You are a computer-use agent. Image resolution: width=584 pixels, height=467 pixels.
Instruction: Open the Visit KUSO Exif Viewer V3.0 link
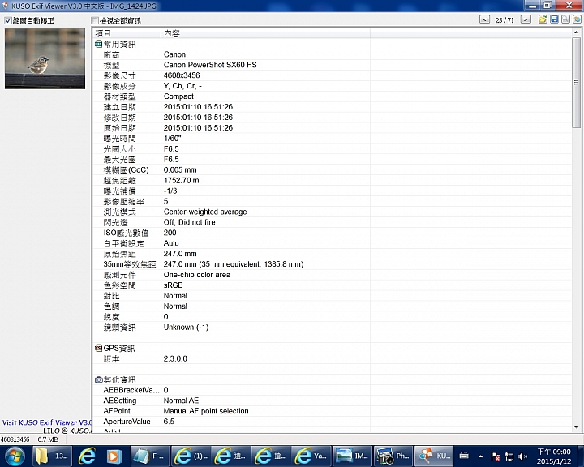tap(47, 422)
